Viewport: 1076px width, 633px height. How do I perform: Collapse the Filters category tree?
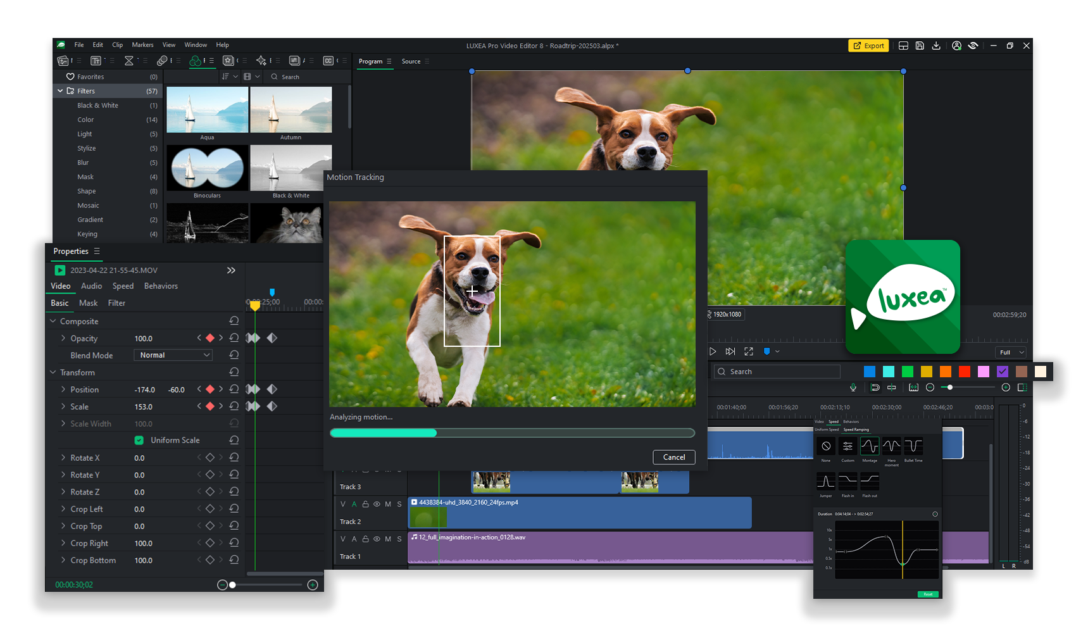pyautogui.click(x=60, y=91)
